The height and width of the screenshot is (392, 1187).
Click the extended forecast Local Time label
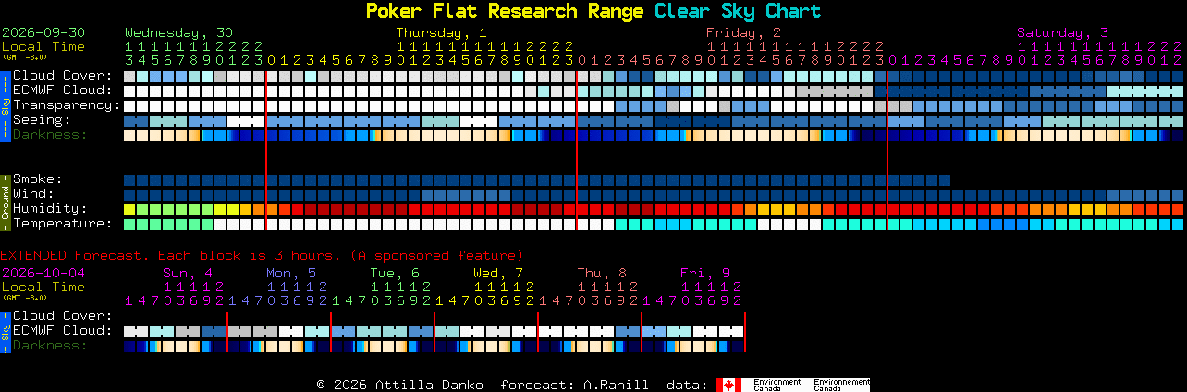coord(43,287)
